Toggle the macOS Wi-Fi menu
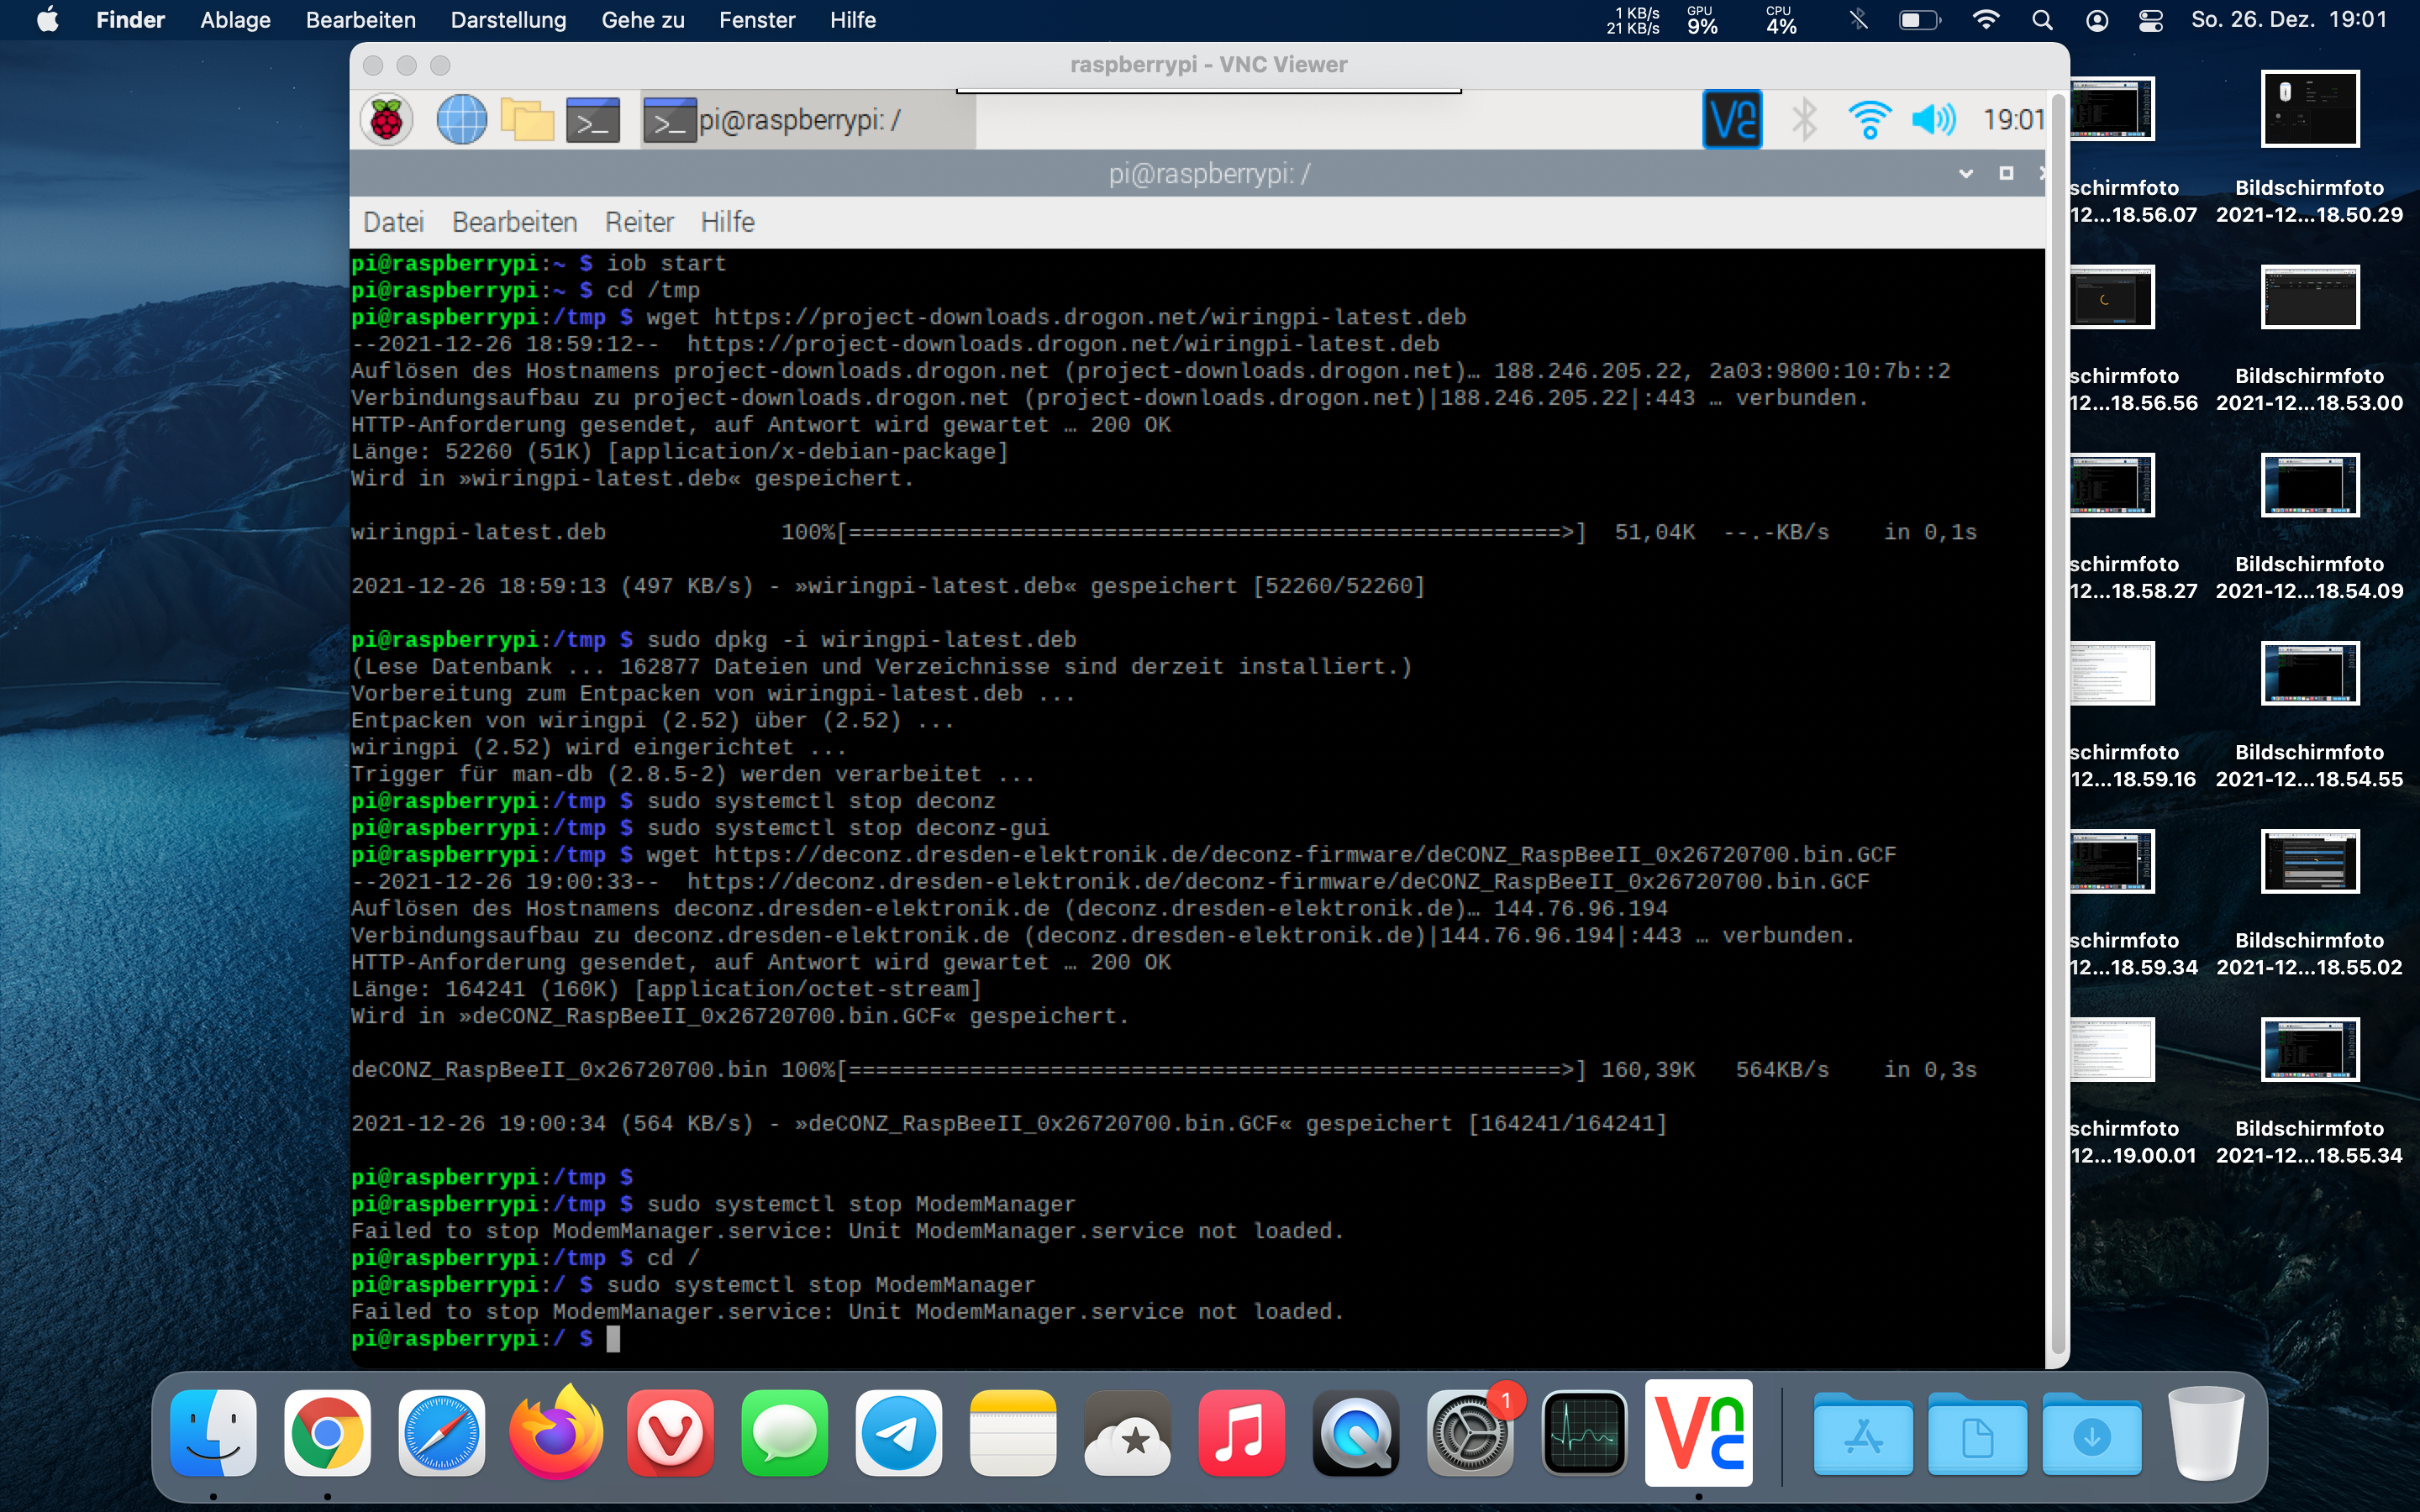The height and width of the screenshot is (1512, 2420). pos(1986,20)
